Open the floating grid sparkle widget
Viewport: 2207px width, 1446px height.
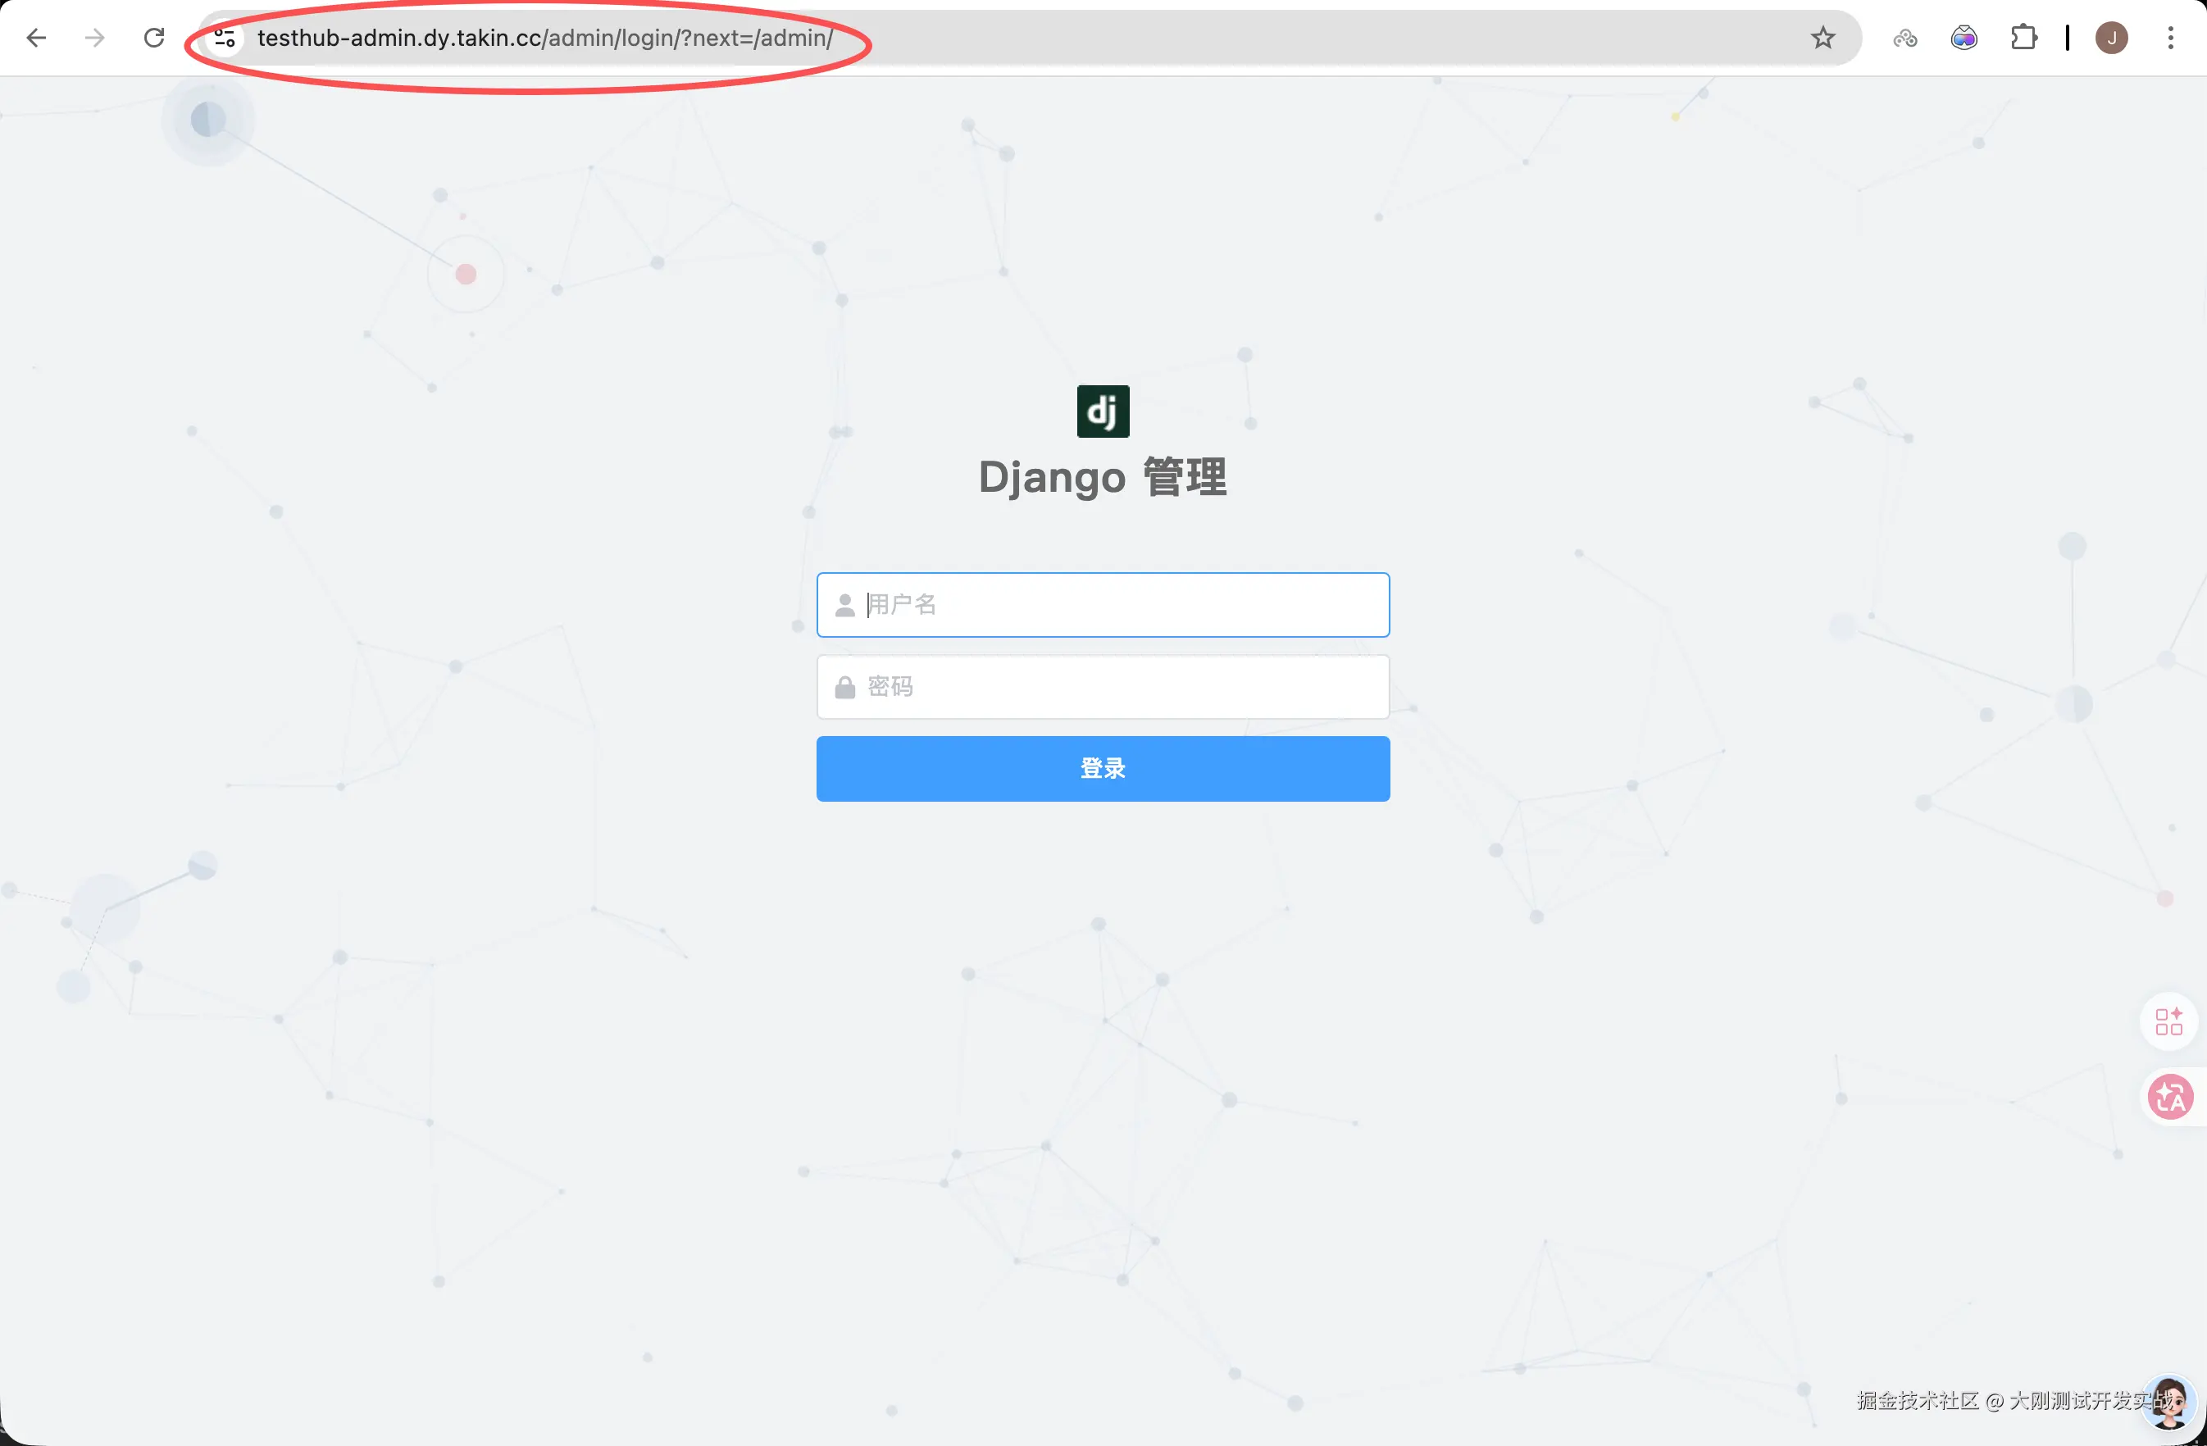click(2169, 1021)
